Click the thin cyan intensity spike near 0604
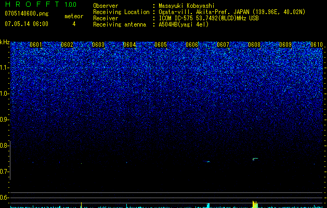Viewport: 327px width, 208px height. (x=126, y=206)
